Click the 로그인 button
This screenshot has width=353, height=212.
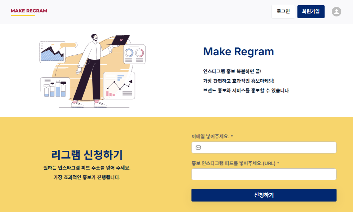tap(283, 12)
